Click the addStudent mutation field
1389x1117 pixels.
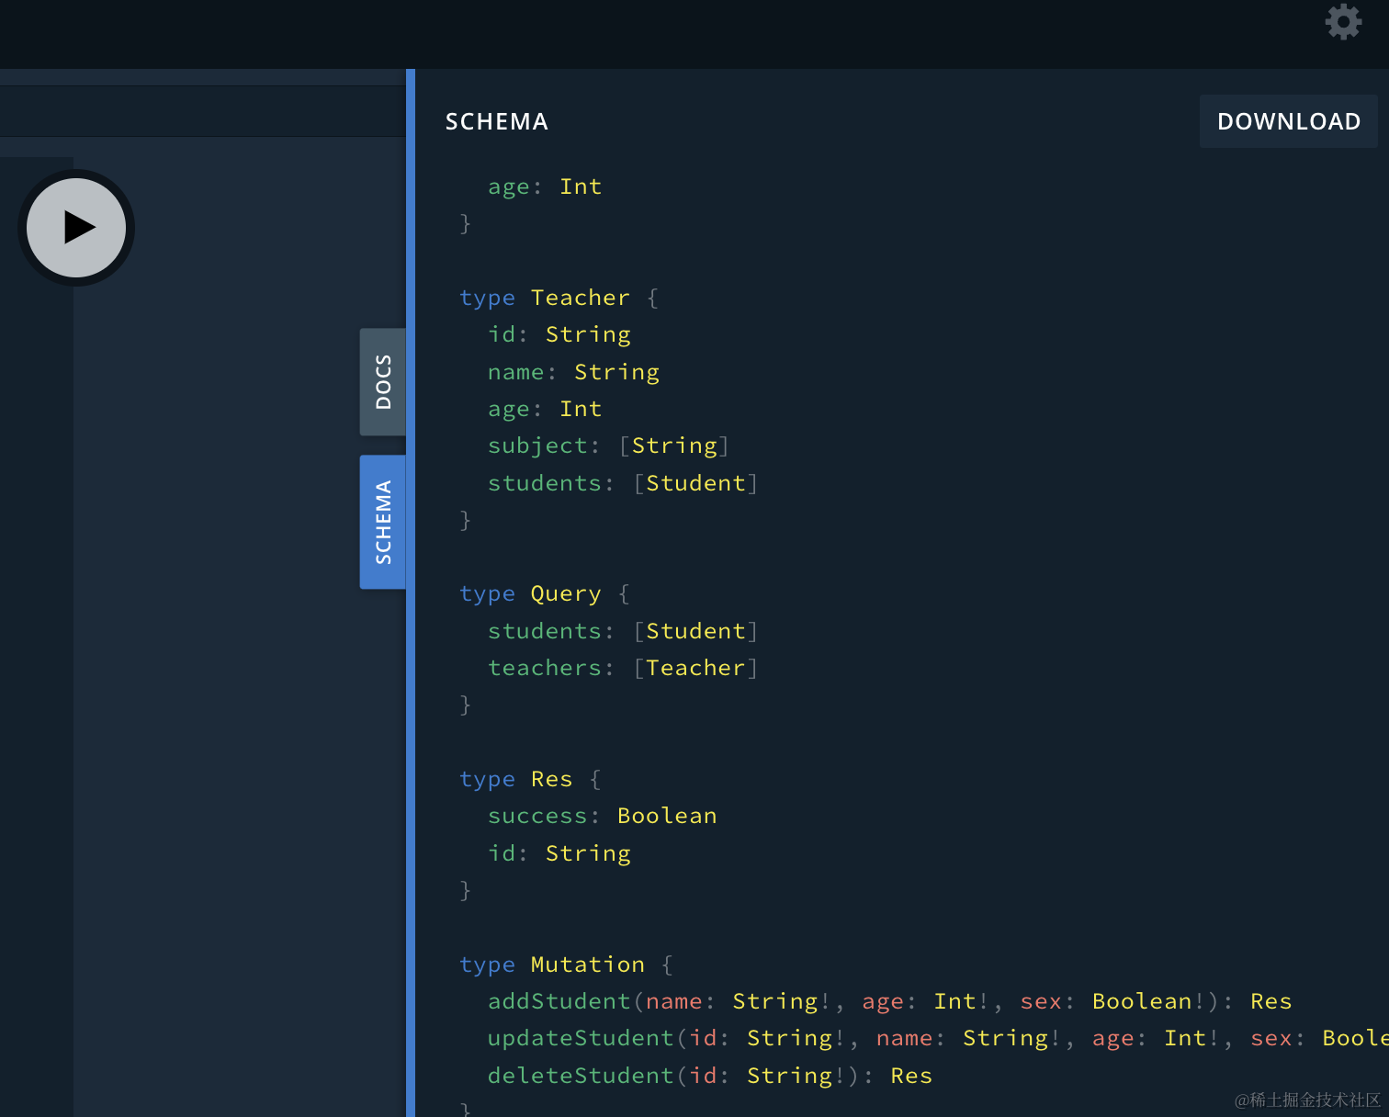(559, 1001)
